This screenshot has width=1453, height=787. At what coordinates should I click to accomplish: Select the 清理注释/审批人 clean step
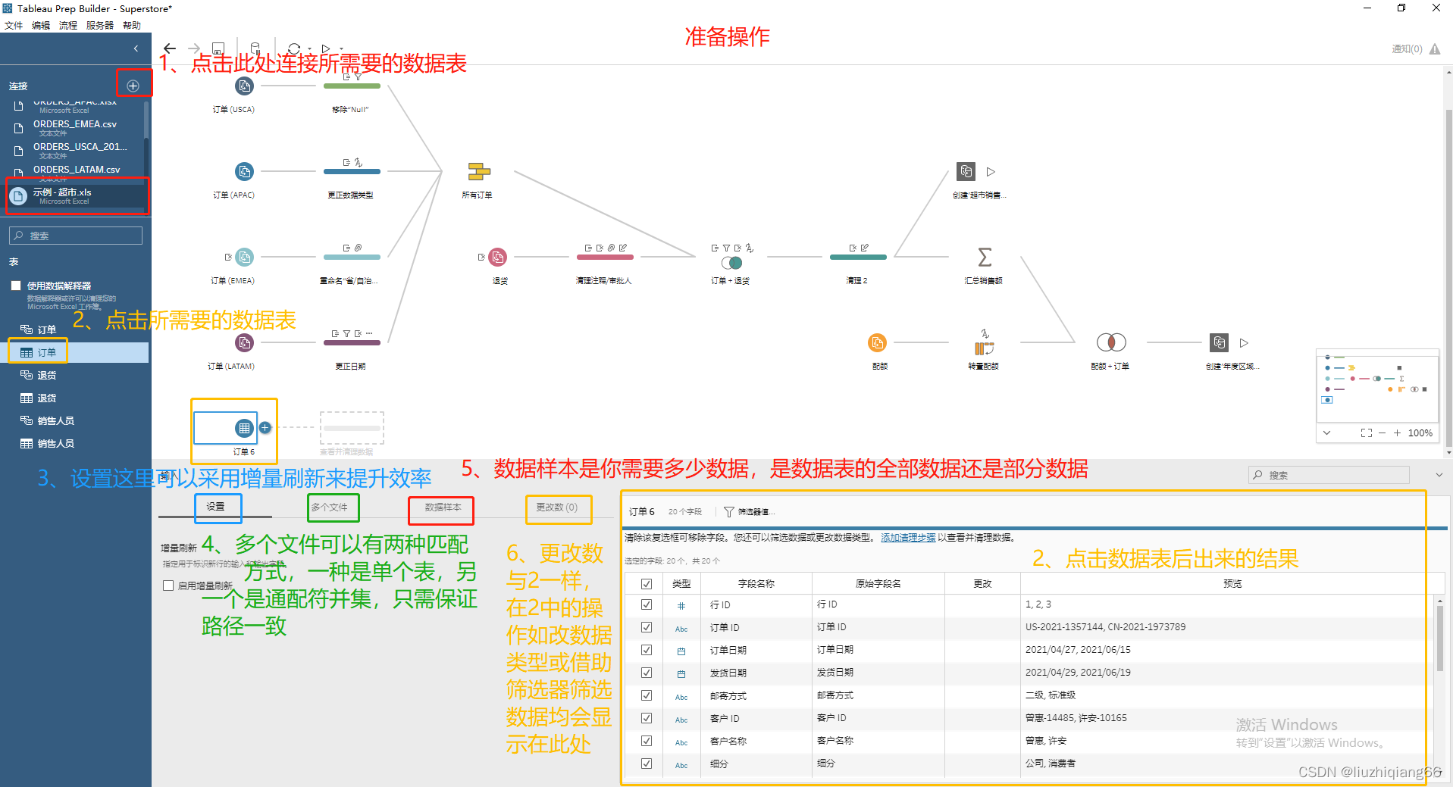click(x=605, y=258)
